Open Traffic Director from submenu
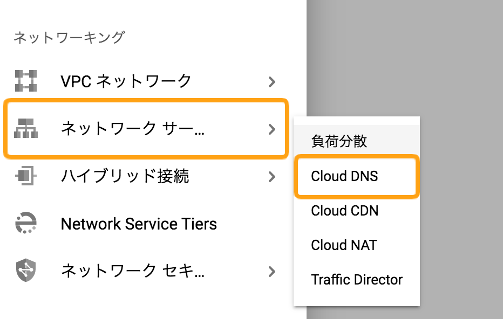The width and height of the screenshot is (503, 319). click(x=356, y=280)
